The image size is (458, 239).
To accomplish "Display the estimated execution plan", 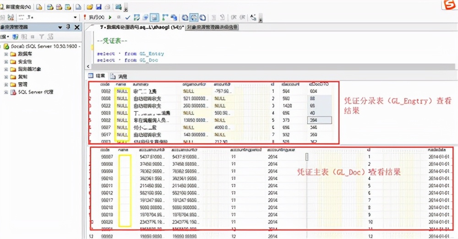I will click(x=136, y=17).
